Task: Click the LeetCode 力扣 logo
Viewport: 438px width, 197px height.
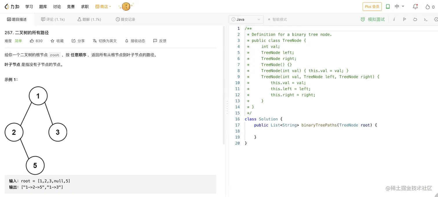Action: tap(12, 6)
